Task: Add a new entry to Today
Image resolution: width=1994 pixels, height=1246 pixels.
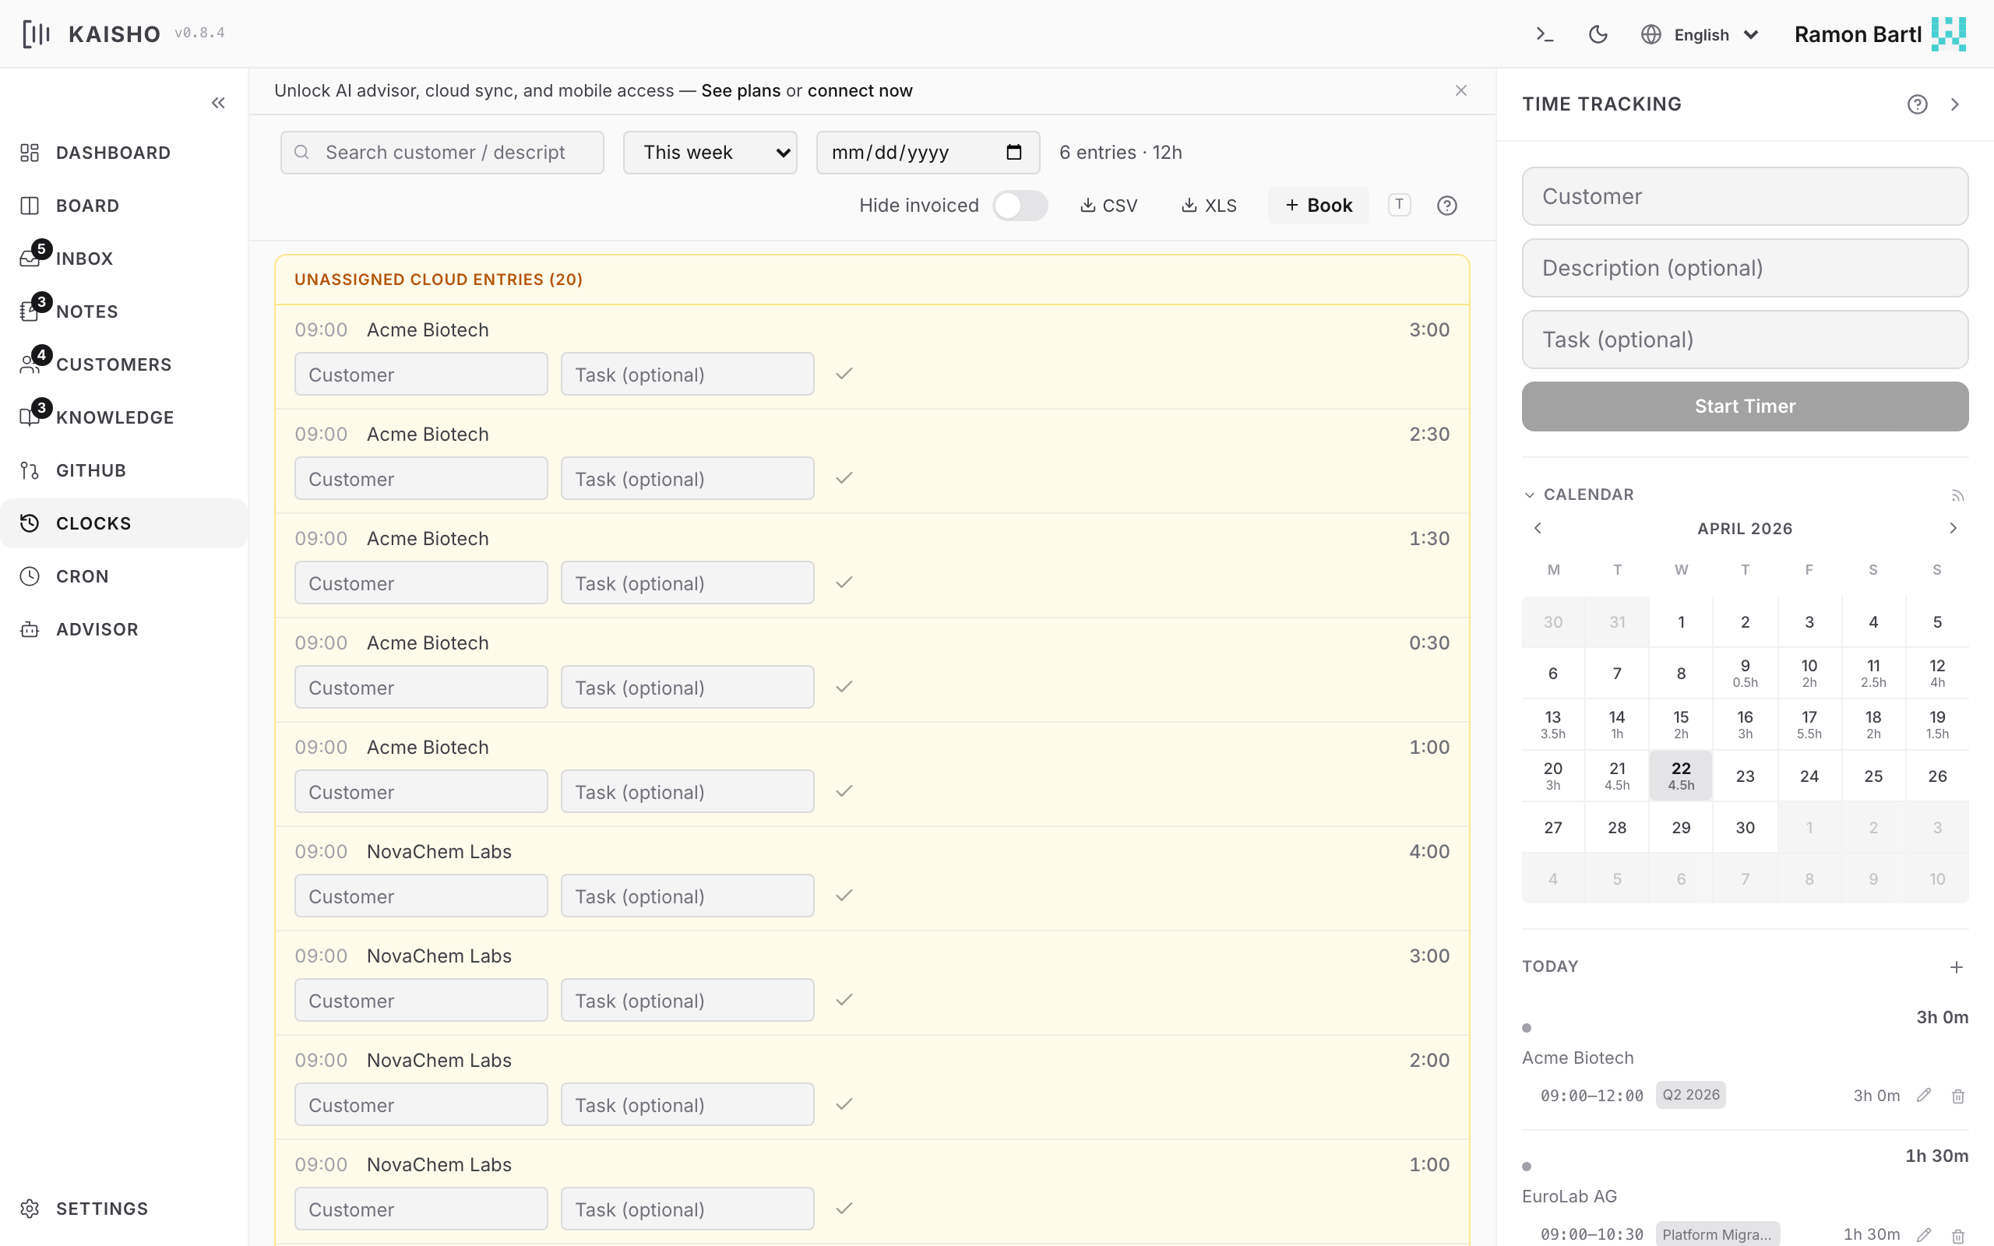Action: pos(1956,966)
